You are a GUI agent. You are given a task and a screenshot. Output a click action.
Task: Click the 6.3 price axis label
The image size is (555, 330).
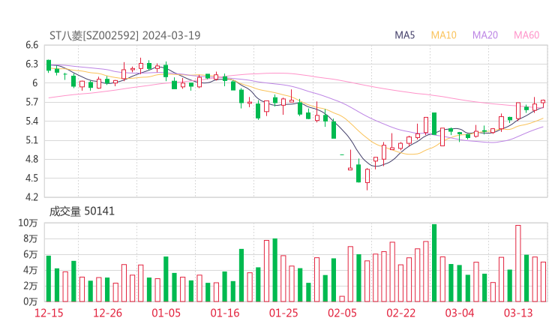coord(31,64)
